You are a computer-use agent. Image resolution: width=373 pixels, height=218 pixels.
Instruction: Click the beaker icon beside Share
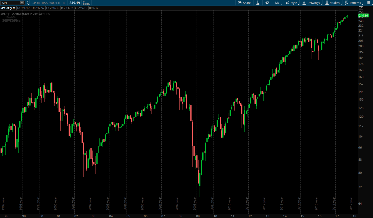258,3
